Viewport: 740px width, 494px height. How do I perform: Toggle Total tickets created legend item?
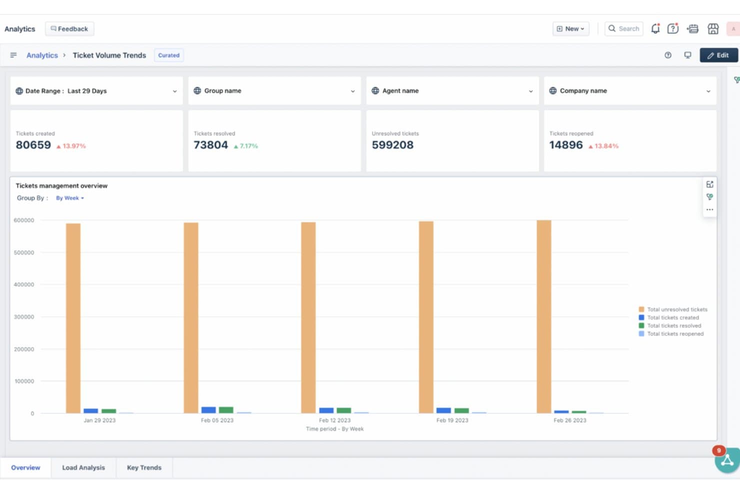click(x=669, y=317)
